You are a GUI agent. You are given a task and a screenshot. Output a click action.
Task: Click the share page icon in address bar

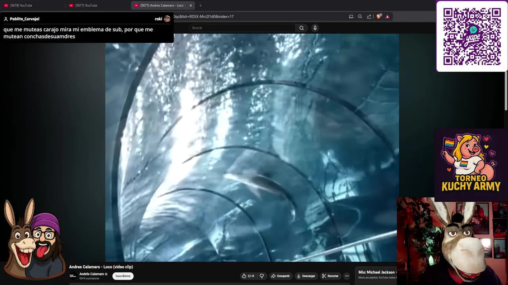pos(369,17)
